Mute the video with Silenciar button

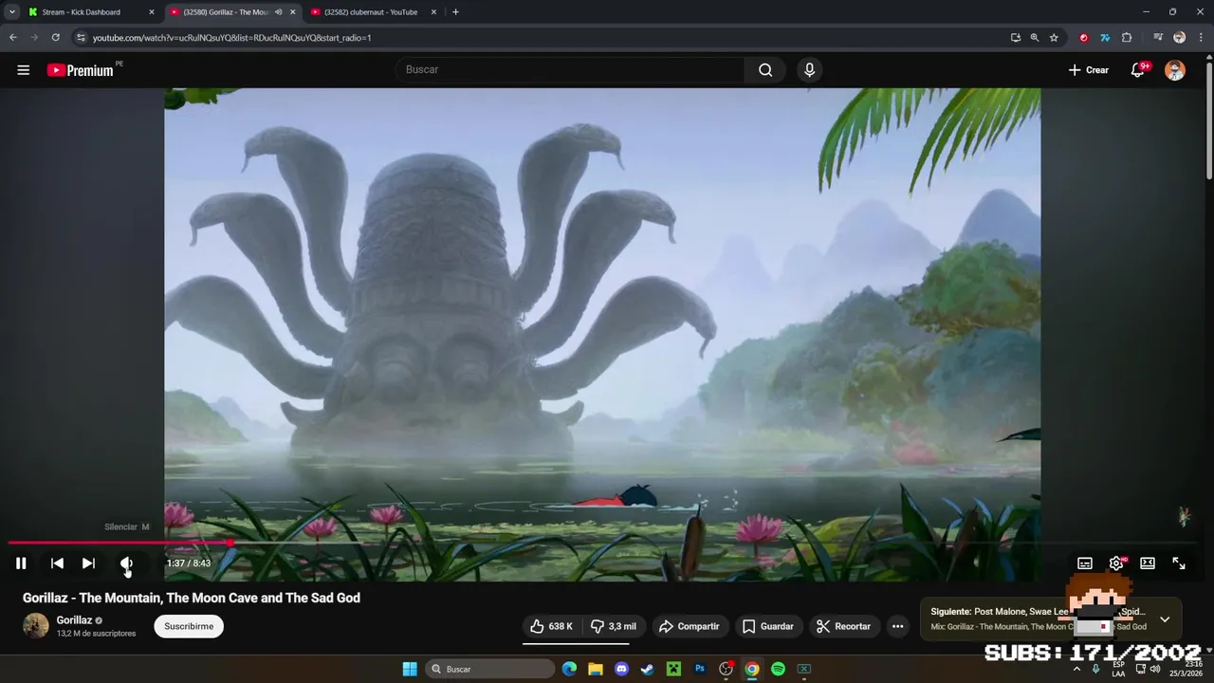[126, 563]
